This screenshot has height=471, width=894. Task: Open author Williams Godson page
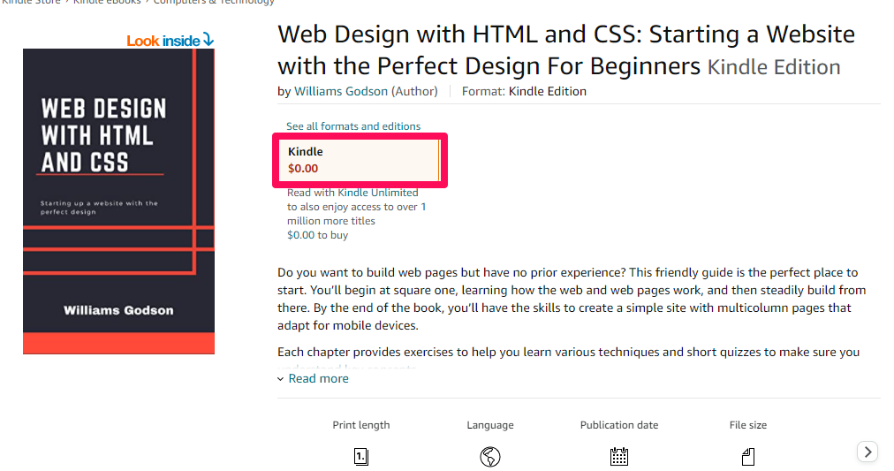tap(341, 91)
